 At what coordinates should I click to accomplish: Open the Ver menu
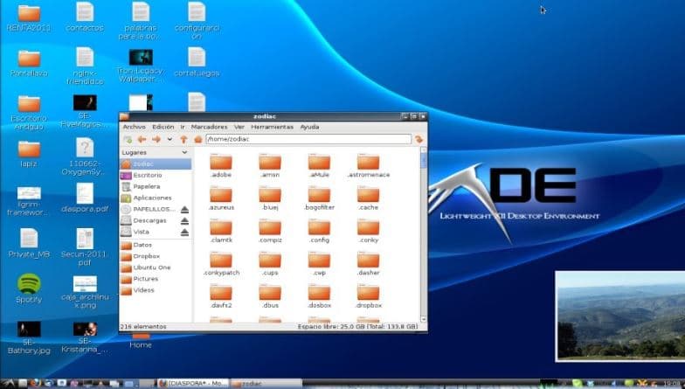(x=239, y=127)
